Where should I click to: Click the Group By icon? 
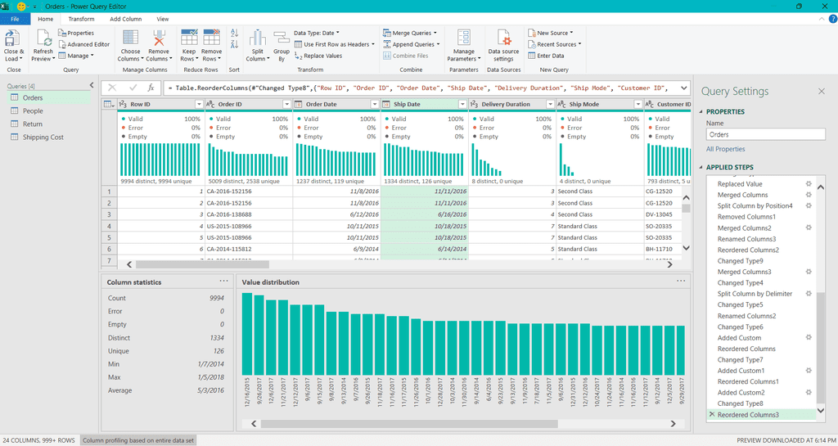(x=282, y=39)
